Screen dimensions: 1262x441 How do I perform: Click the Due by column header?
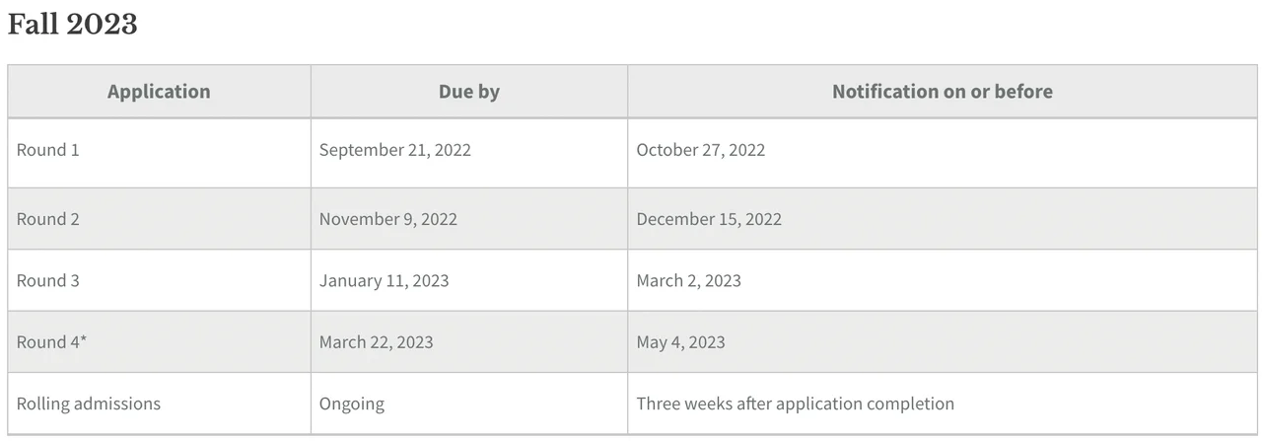(468, 92)
